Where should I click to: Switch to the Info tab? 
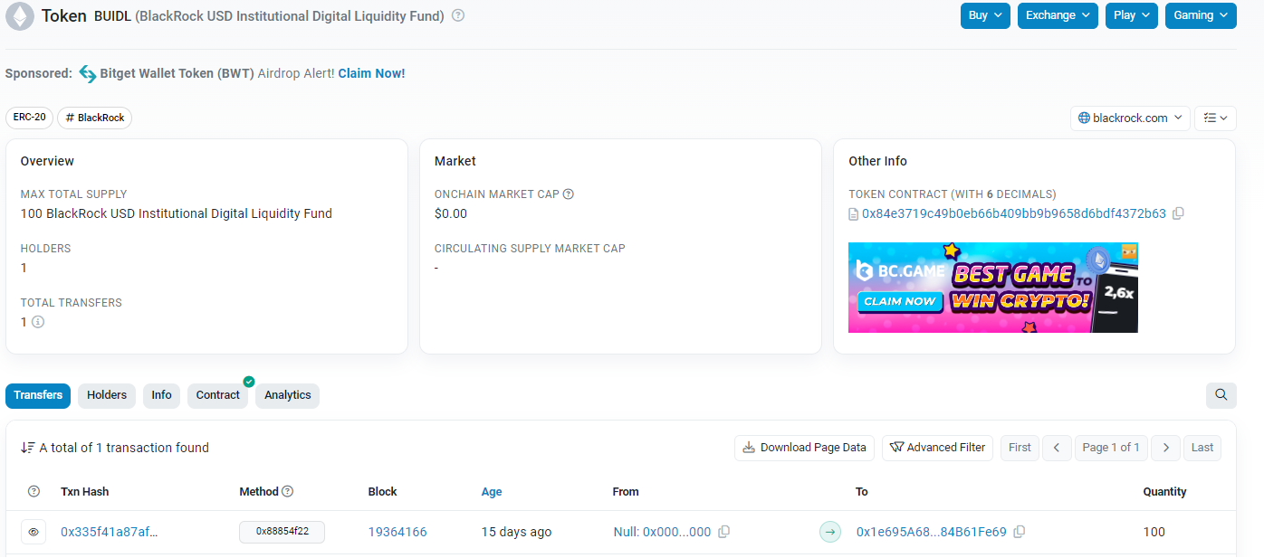pyautogui.click(x=162, y=395)
